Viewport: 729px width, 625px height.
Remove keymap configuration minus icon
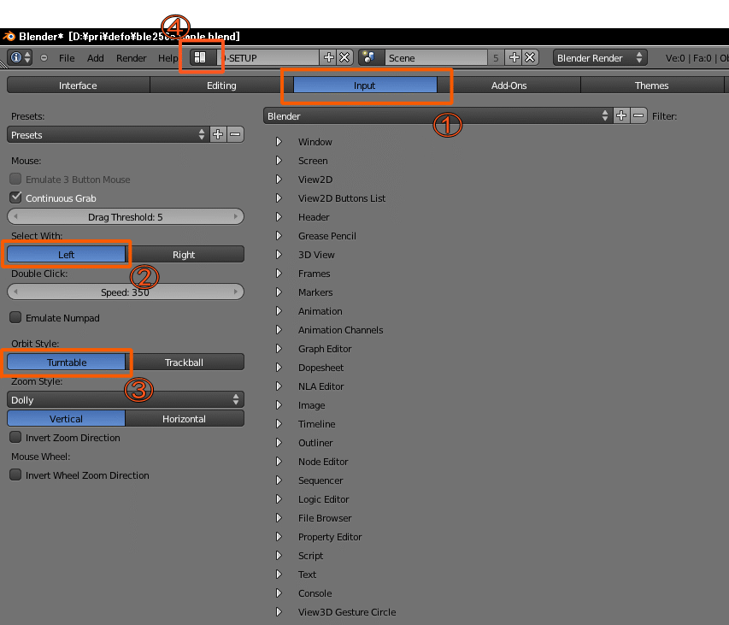click(x=638, y=115)
